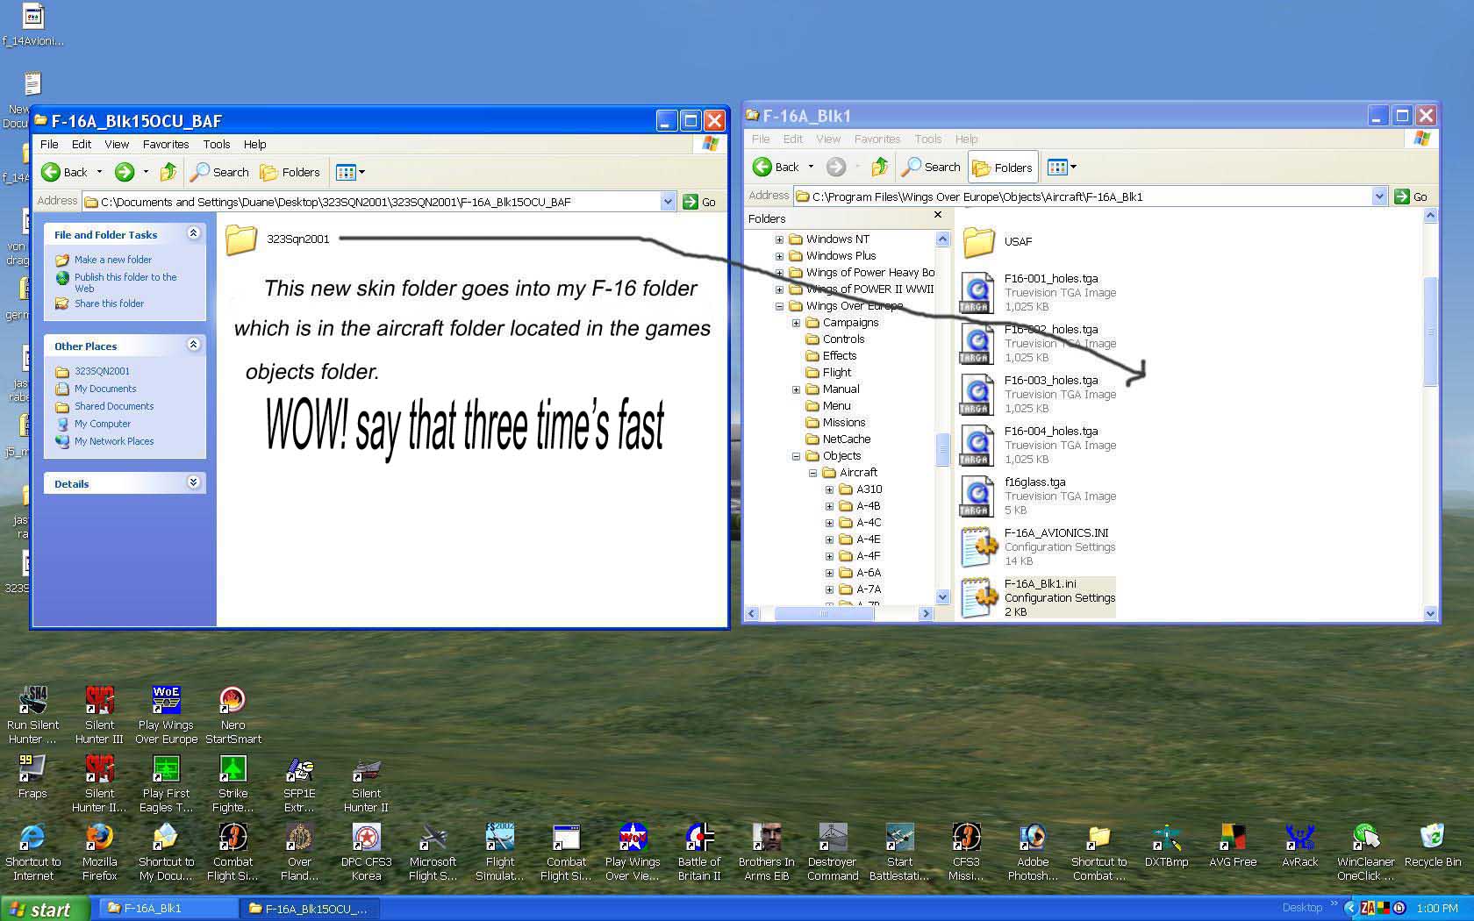1474x921 pixels.
Task: Open the Recycle Bin
Action: (x=1433, y=846)
